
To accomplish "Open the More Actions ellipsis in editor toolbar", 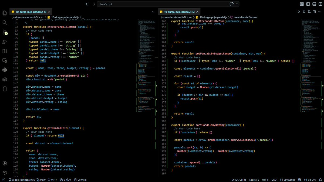I will [x=319, y=12].
